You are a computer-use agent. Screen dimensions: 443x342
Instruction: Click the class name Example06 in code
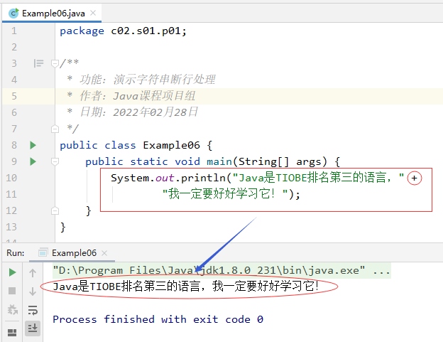pos(172,145)
